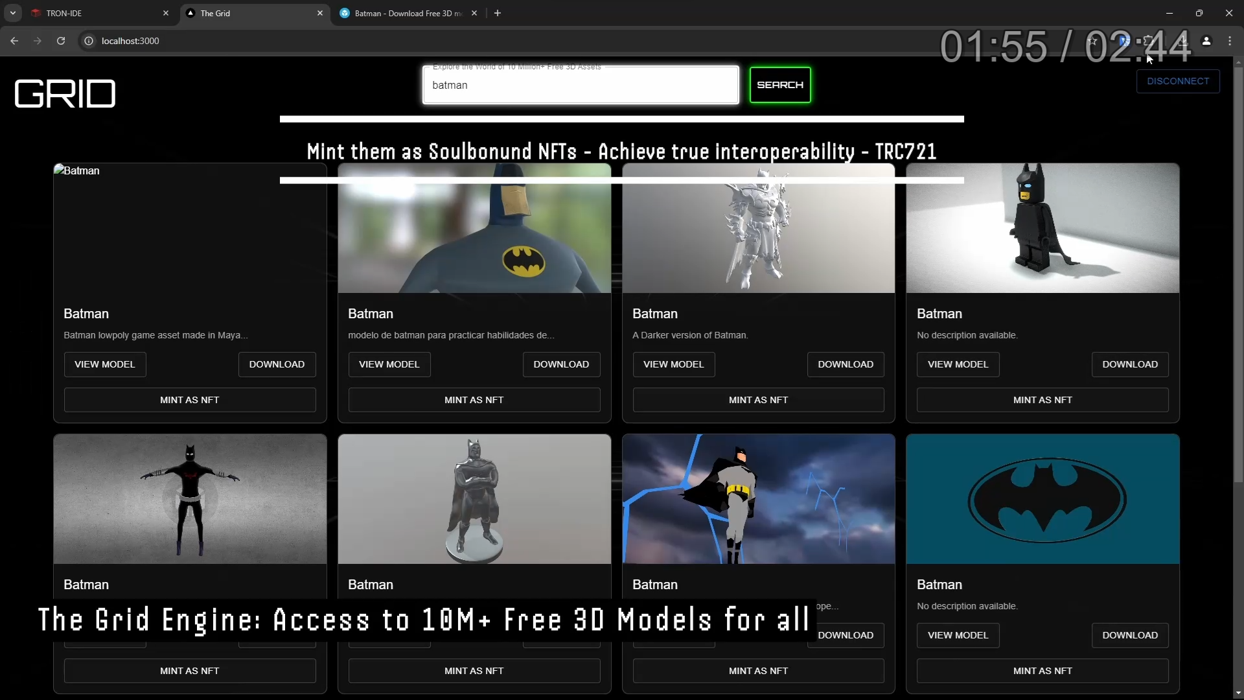This screenshot has width=1244, height=700.
Task: Download the Spanish-described Batman model
Action: tap(561, 364)
